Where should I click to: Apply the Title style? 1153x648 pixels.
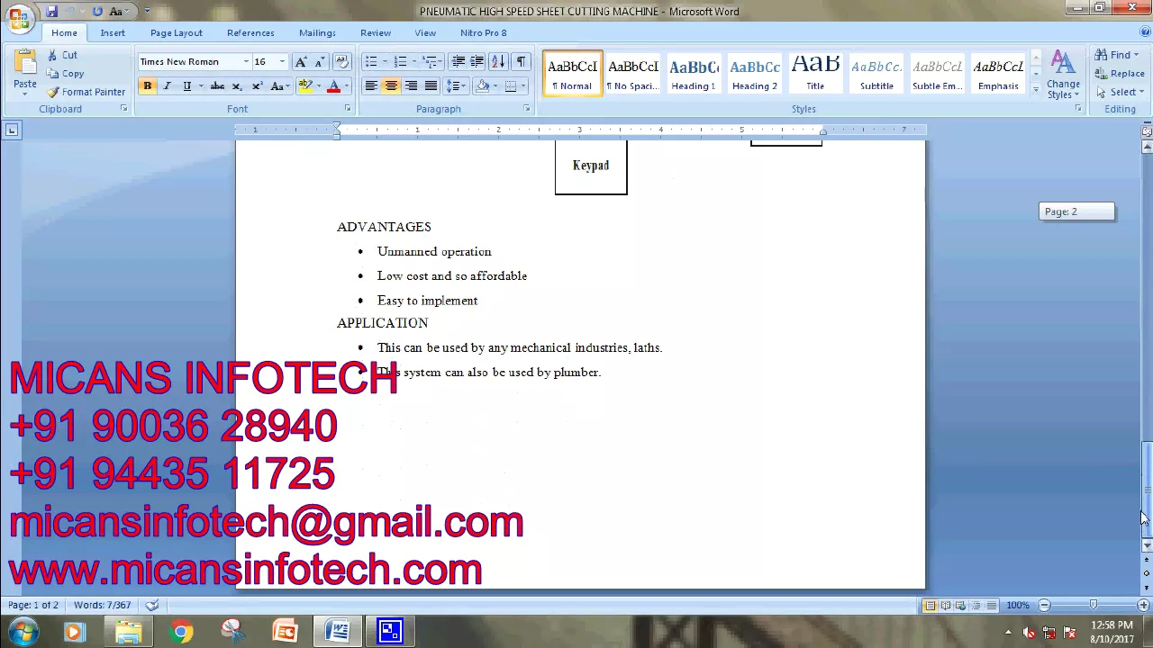click(815, 74)
